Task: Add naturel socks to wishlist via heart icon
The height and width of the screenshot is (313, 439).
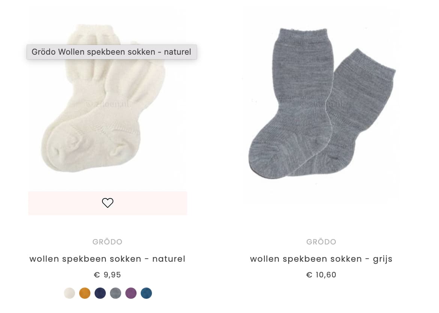Action: [x=108, y=203]
